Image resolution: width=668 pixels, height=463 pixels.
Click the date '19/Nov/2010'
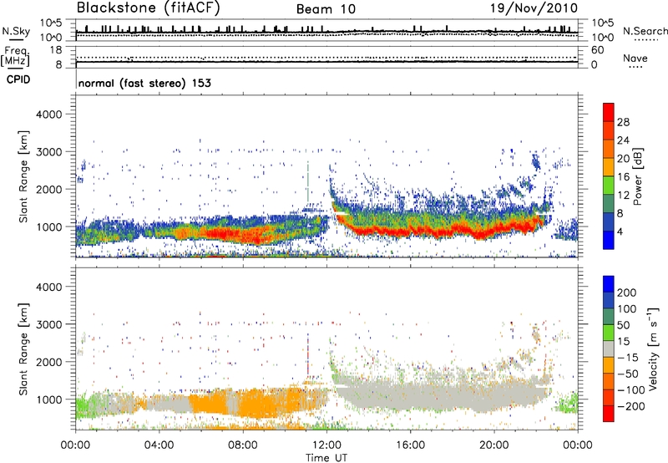point(534,8)
